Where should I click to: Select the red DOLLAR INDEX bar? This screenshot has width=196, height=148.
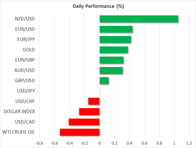point(89,112)
